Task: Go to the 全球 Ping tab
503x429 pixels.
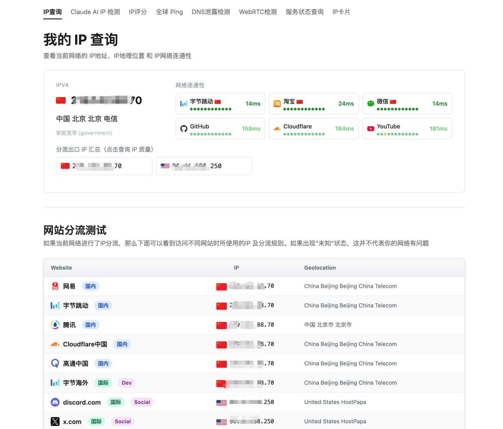Action: [x=169, y=12]
